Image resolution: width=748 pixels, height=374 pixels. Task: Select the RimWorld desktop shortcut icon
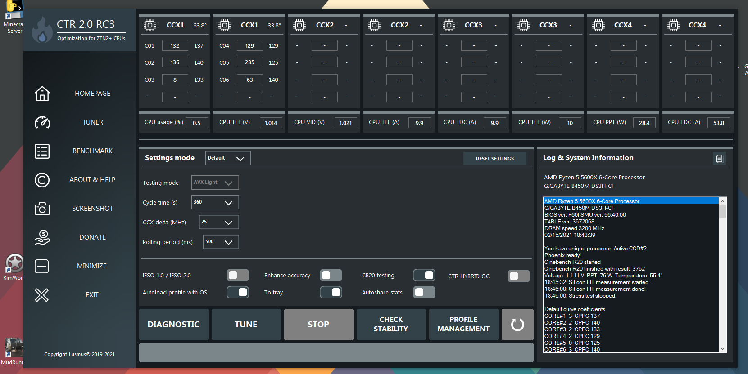14,267
